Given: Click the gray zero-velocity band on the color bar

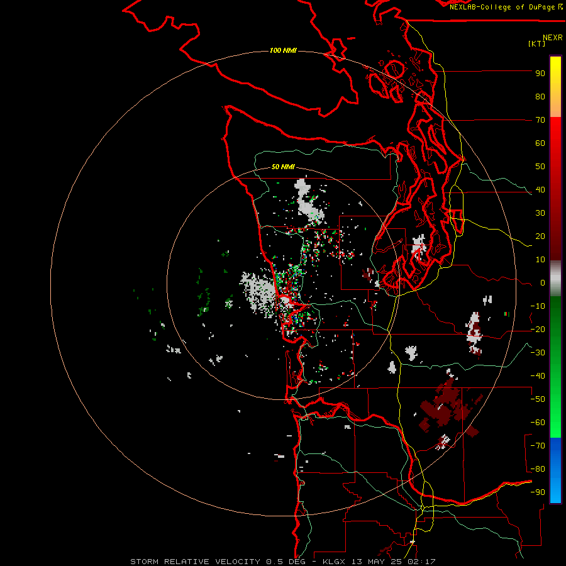Looking at the screenshot, I should click(x=555, y=279).
